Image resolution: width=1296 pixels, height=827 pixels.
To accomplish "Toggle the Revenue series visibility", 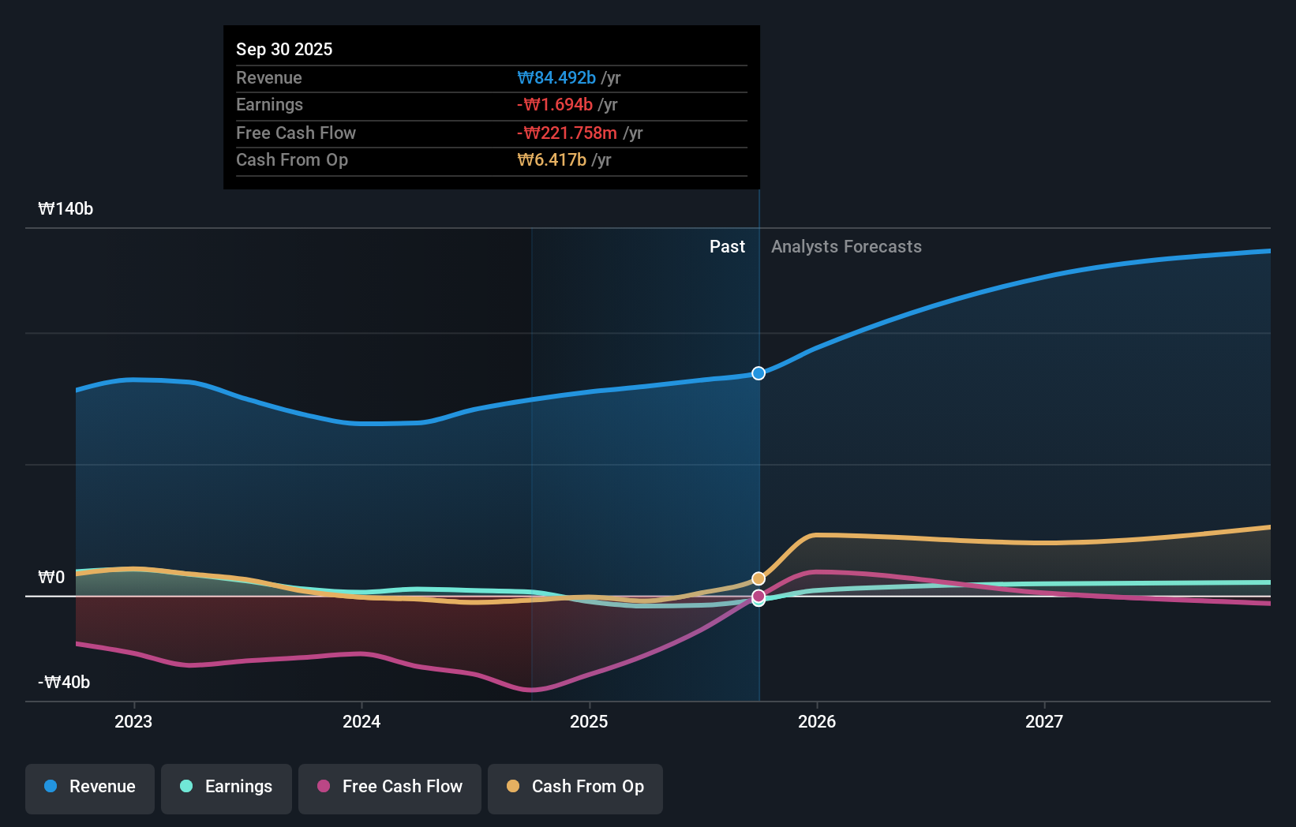I will [89, 787].
